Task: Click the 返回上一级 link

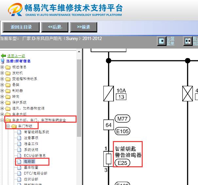Action: click(16, 56)
